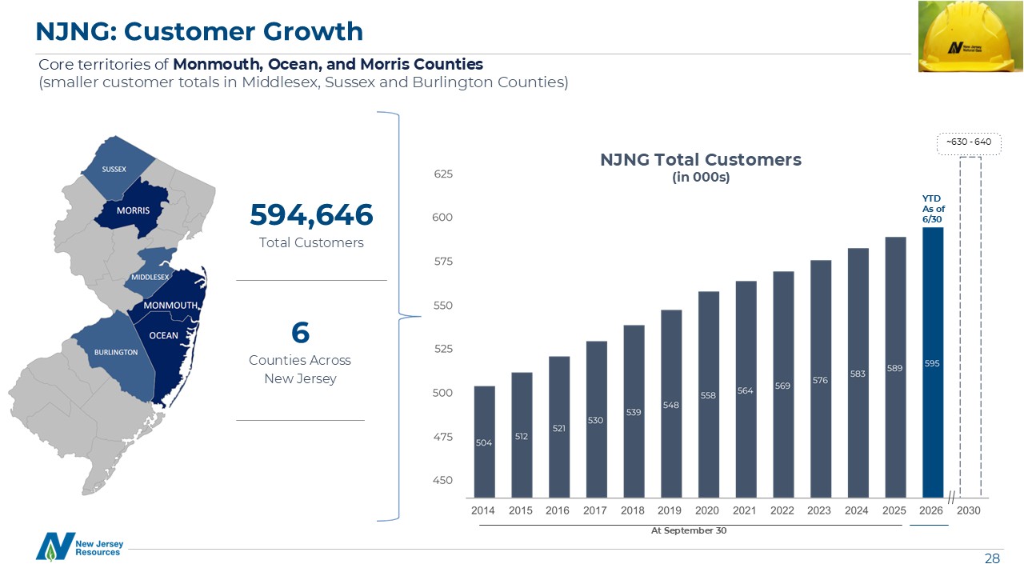Select the 2024 x-axis year label
Viewport: 1024px width, 576px height.
[x=857, y=510]
